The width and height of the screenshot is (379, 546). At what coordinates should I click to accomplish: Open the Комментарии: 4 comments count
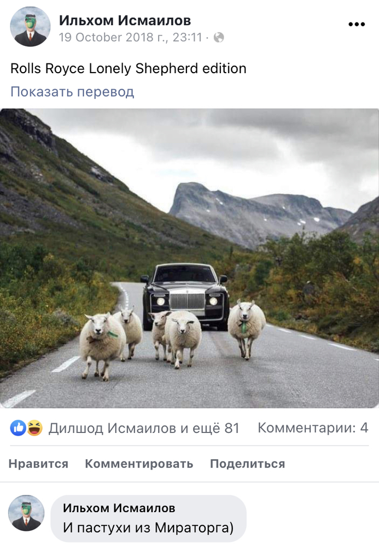(x=313, y=428)
